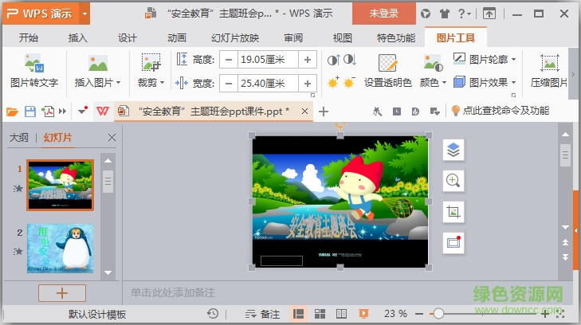This screenshot has width=581, height=325.
Task: Increase picture width with plus button
Action: (307, 84)
